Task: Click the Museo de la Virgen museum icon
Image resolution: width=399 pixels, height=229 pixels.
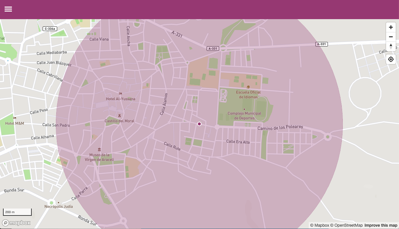Action: coord(100,149)
